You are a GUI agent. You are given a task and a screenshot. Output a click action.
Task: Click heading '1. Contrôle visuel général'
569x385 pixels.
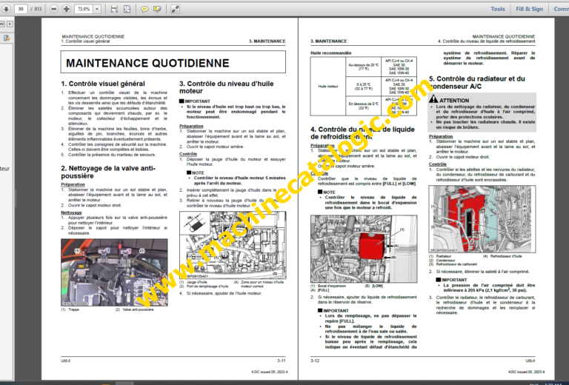point(103,84)
